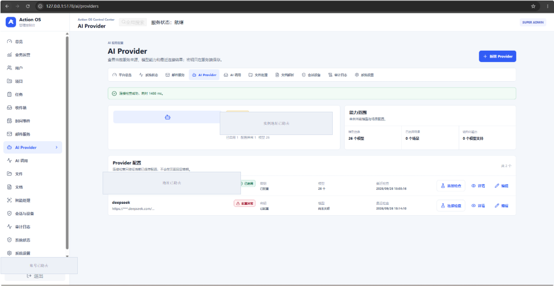The image size is (554, 286).
Task: Run 连接检查 for the 26-model provider
Action: 451,186
